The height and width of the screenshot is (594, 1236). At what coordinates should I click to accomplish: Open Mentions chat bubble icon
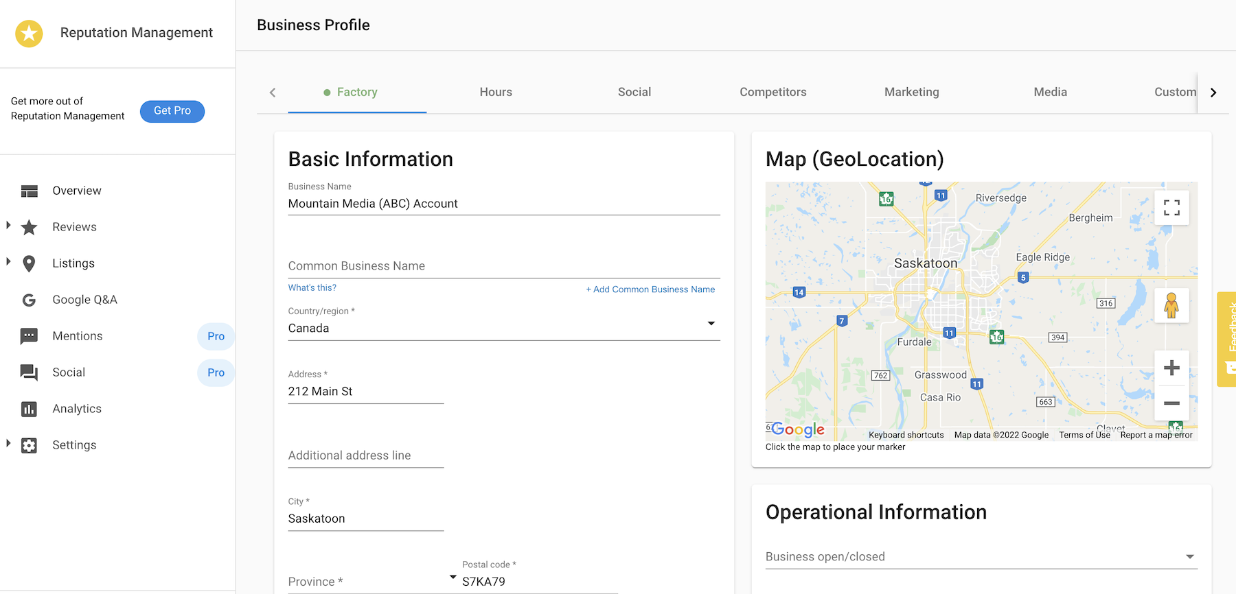click(29, 336)
